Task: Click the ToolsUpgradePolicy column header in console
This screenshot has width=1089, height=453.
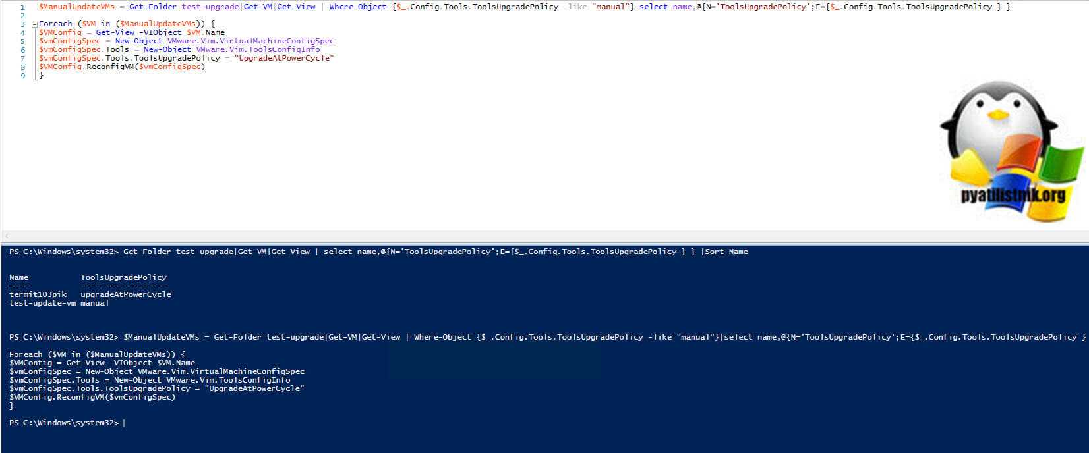Action: click(123, 277)
